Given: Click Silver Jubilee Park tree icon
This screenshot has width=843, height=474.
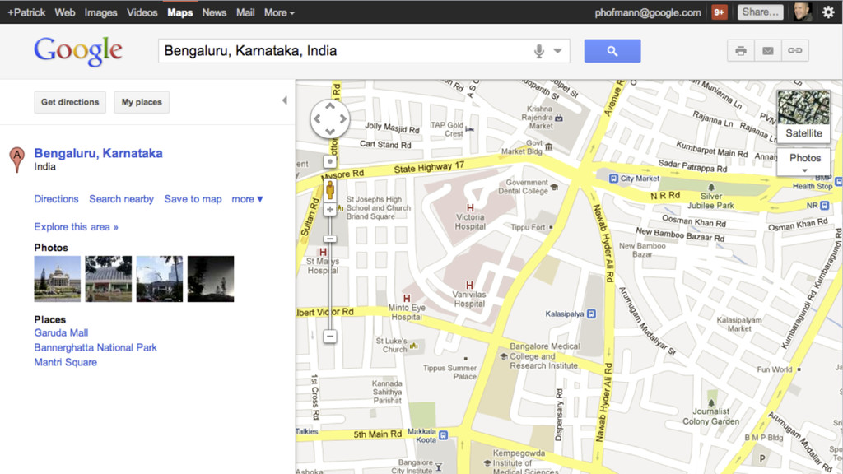Looking at the screenshot, I should (x=711, y=187).
